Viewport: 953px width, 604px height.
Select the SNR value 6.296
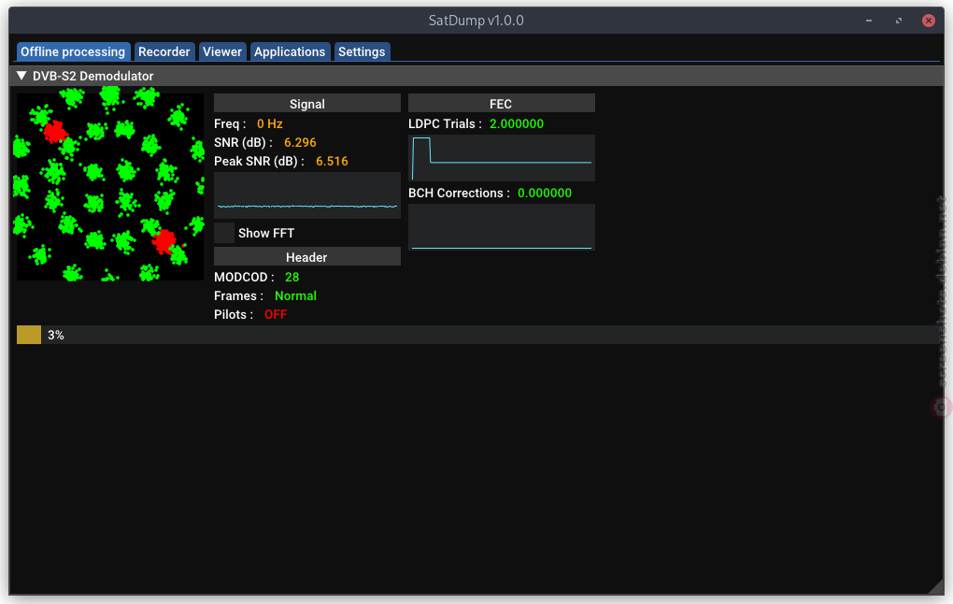click(300, 142)
